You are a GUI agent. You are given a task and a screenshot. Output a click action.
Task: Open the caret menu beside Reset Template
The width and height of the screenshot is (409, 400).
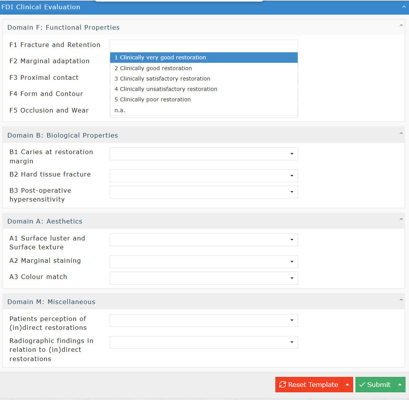tap(347, 385)
